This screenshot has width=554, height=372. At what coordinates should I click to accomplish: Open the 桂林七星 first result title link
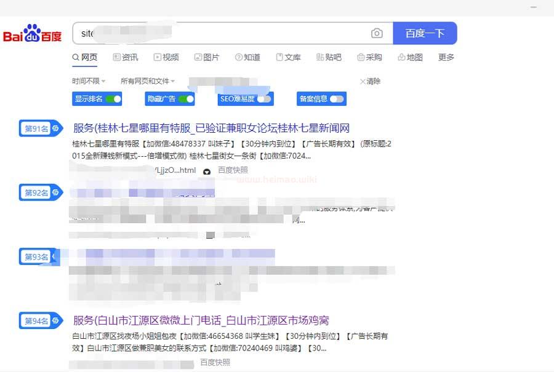[211, 129]
